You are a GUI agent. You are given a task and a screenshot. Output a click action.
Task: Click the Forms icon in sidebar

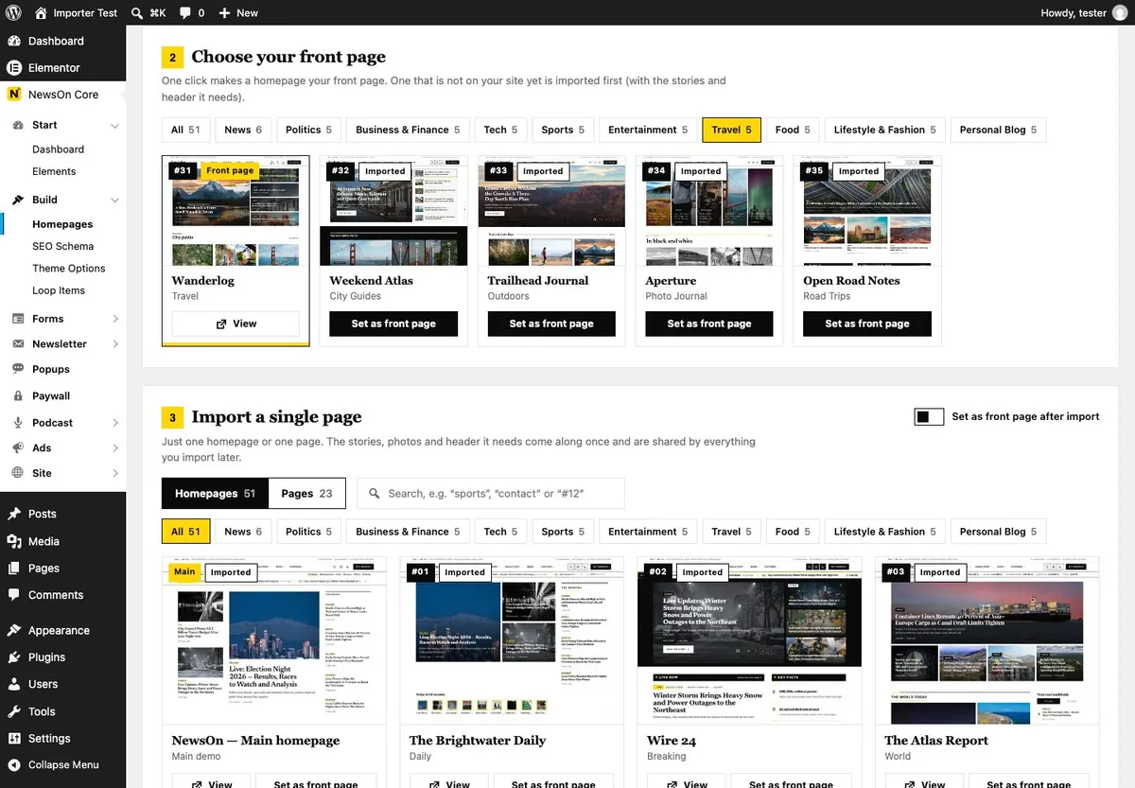(18, 319)
